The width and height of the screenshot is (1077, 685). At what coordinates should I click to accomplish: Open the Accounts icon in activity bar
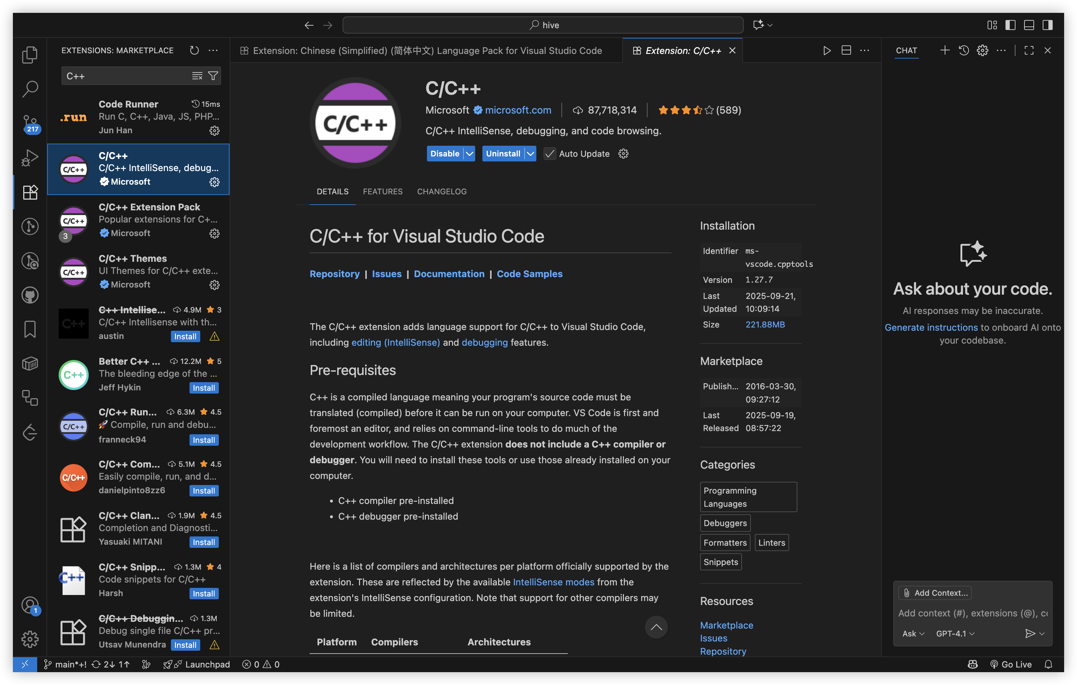click(x=30, y=605)
